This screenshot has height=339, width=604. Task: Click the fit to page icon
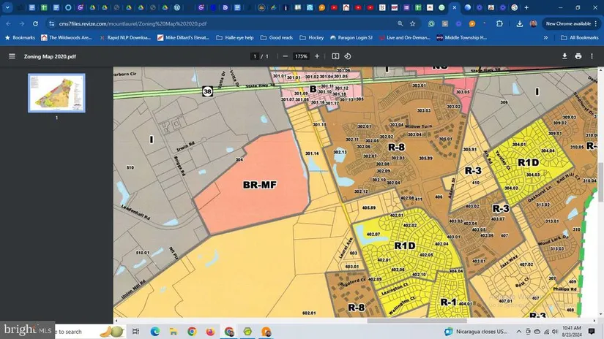point(336,56)
